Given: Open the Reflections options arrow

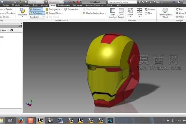Looking at the screenshot, I should (x=44, y=13).
